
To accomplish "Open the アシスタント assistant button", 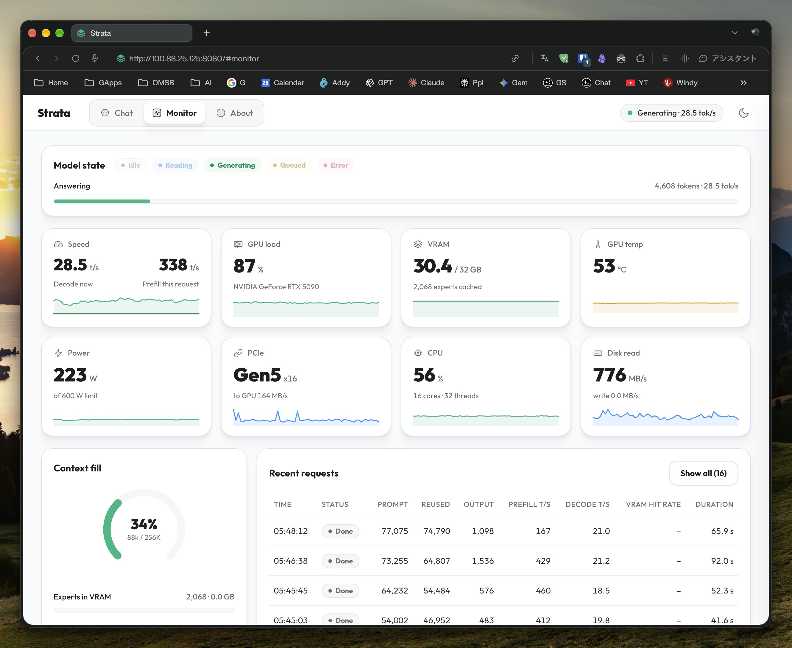I will pos(728,58).
